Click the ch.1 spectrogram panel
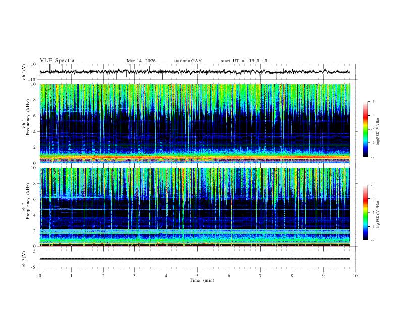The height and width of the screenshot is (309, 400). 195,123
